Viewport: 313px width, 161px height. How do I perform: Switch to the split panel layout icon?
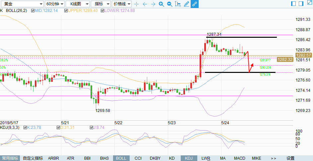pyautogui.click(x=293, y=4)
